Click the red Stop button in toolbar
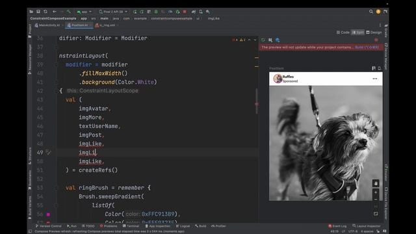Image resolution: width=416 pixels, height=234 pixels. pyautogui.click(x=185, y=12)
